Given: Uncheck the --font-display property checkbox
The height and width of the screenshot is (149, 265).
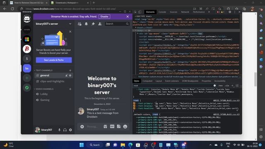Looking at the screenshot, I should (134, 106).
